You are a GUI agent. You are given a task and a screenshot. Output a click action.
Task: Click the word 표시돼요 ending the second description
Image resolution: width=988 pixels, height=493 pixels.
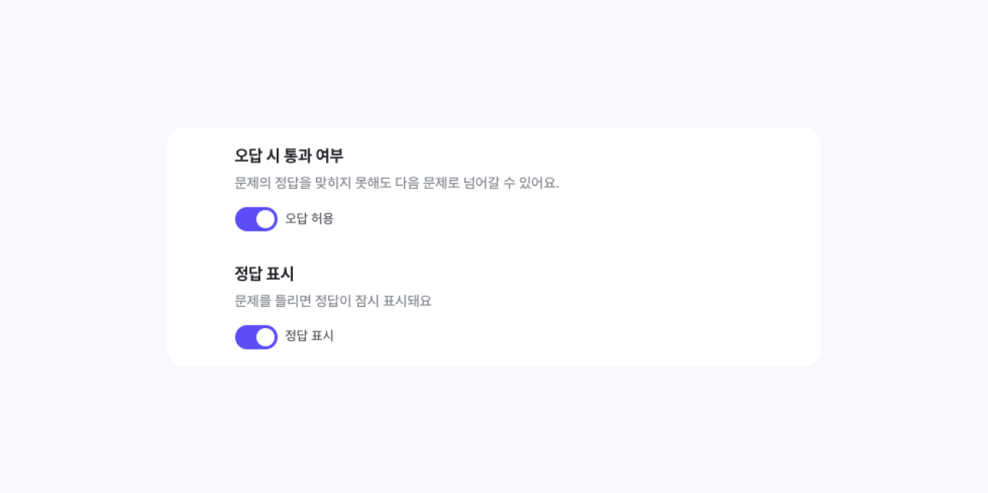coord(407,301)
